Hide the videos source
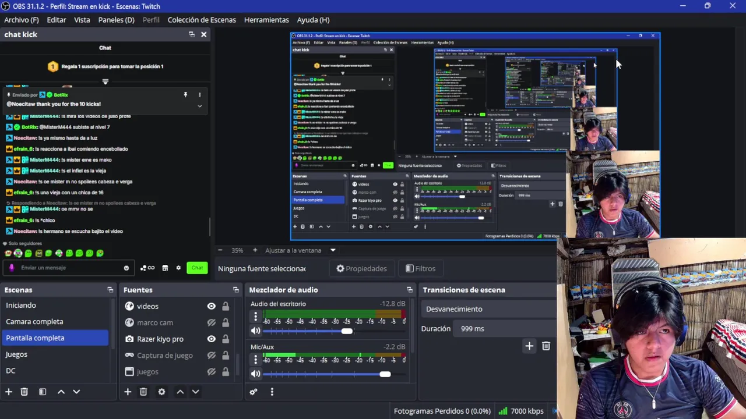This screenshot has height=419, width=746. click(x=212, y=306)
